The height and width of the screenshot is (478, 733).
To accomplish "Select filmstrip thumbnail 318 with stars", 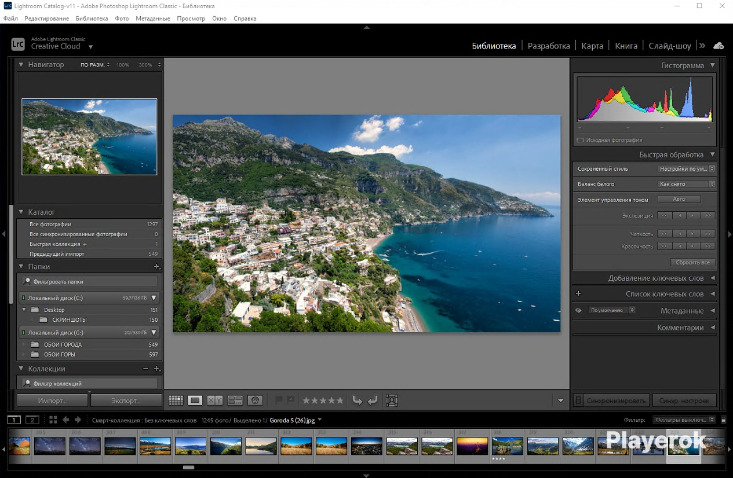I will 507,446.
